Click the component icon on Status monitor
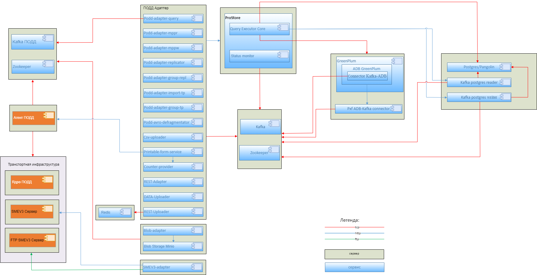 coord(283,55)
